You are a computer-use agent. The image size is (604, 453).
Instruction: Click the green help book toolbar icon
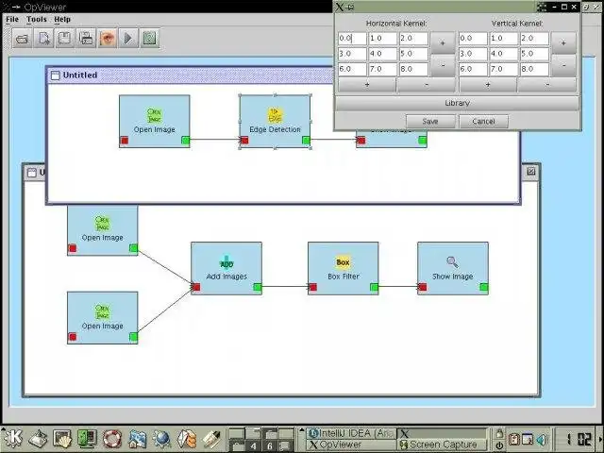(x=149, y=39)
